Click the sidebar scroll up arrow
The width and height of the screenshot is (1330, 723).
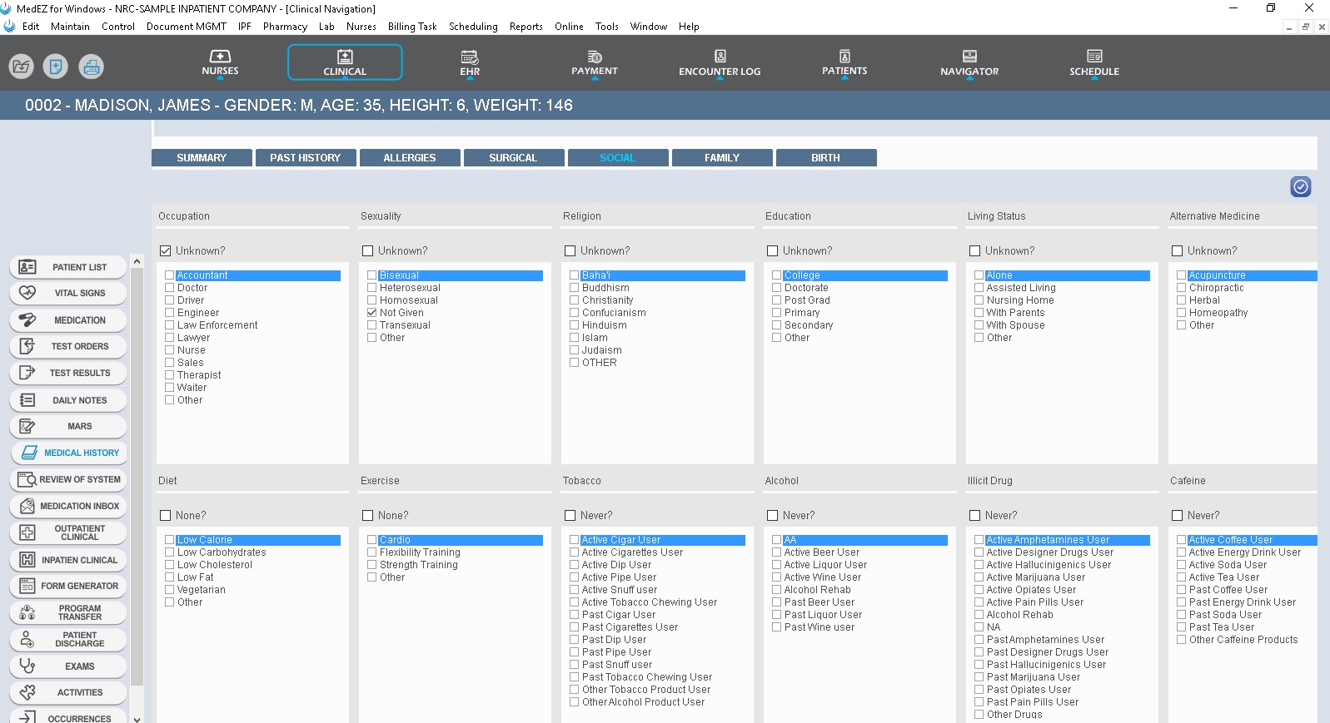137,262
